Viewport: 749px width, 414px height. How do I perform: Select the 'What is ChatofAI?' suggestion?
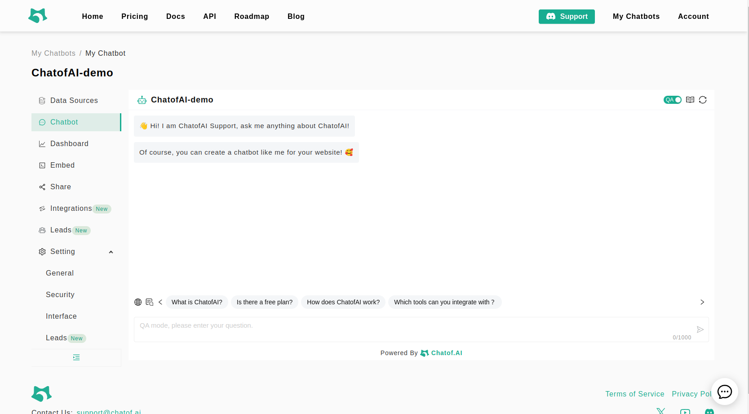click(197, 302)
